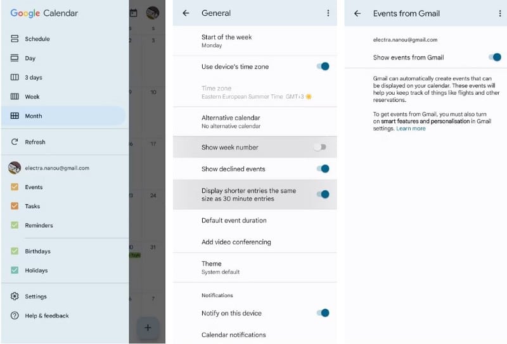Viewport: 507px width, 344px height.
Task: Select 3 days view in drawer
Action: [63, 77]
